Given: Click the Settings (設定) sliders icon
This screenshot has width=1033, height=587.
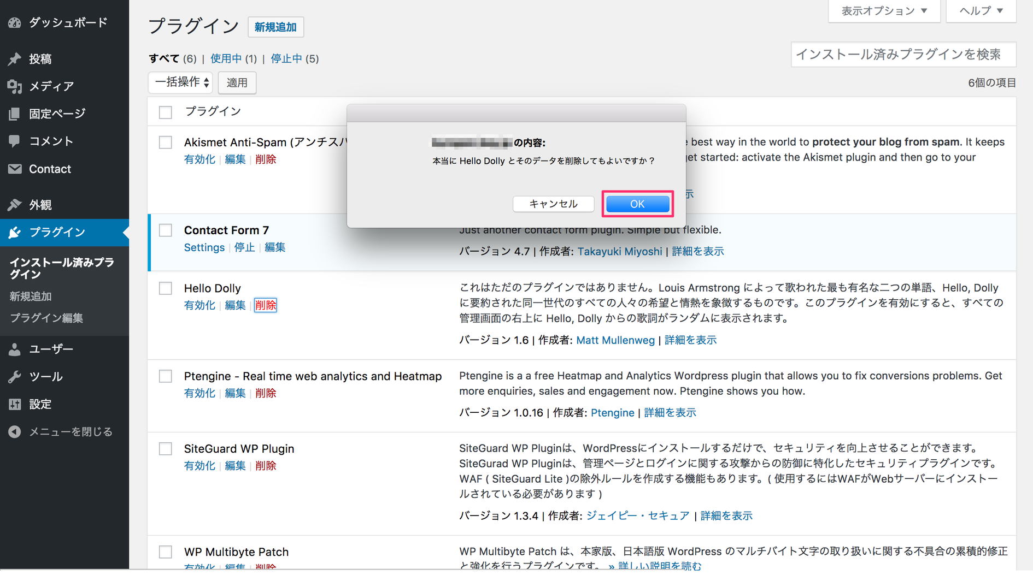Looking at the screenshot, I should 15,404.
